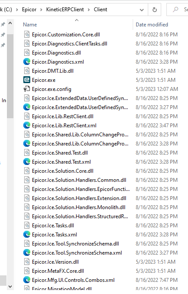Screen dimensions: 188x294
Task: Select the file Epicor.exe
Action: pos(44,80)
